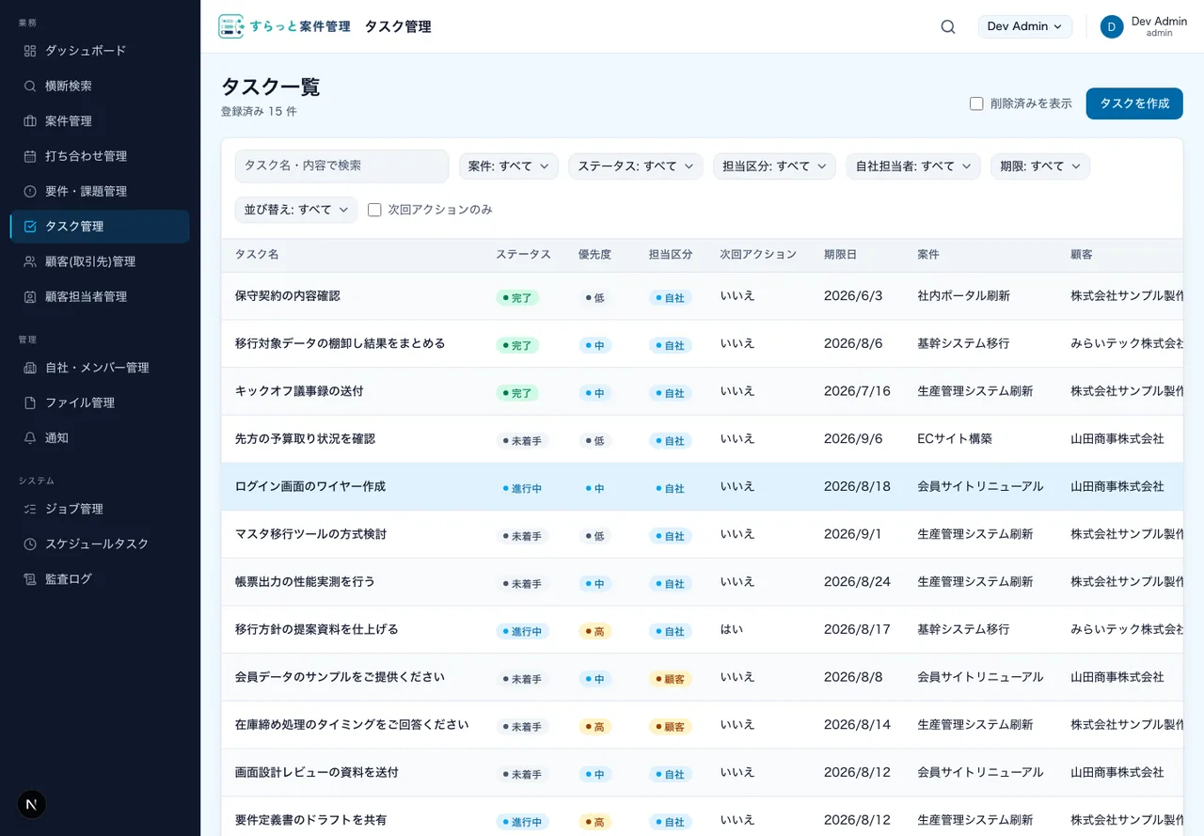Viewport: 1204px width, 836px height.
Task: Click the 監査ログ scroll icon
Action: click(30, 579)
